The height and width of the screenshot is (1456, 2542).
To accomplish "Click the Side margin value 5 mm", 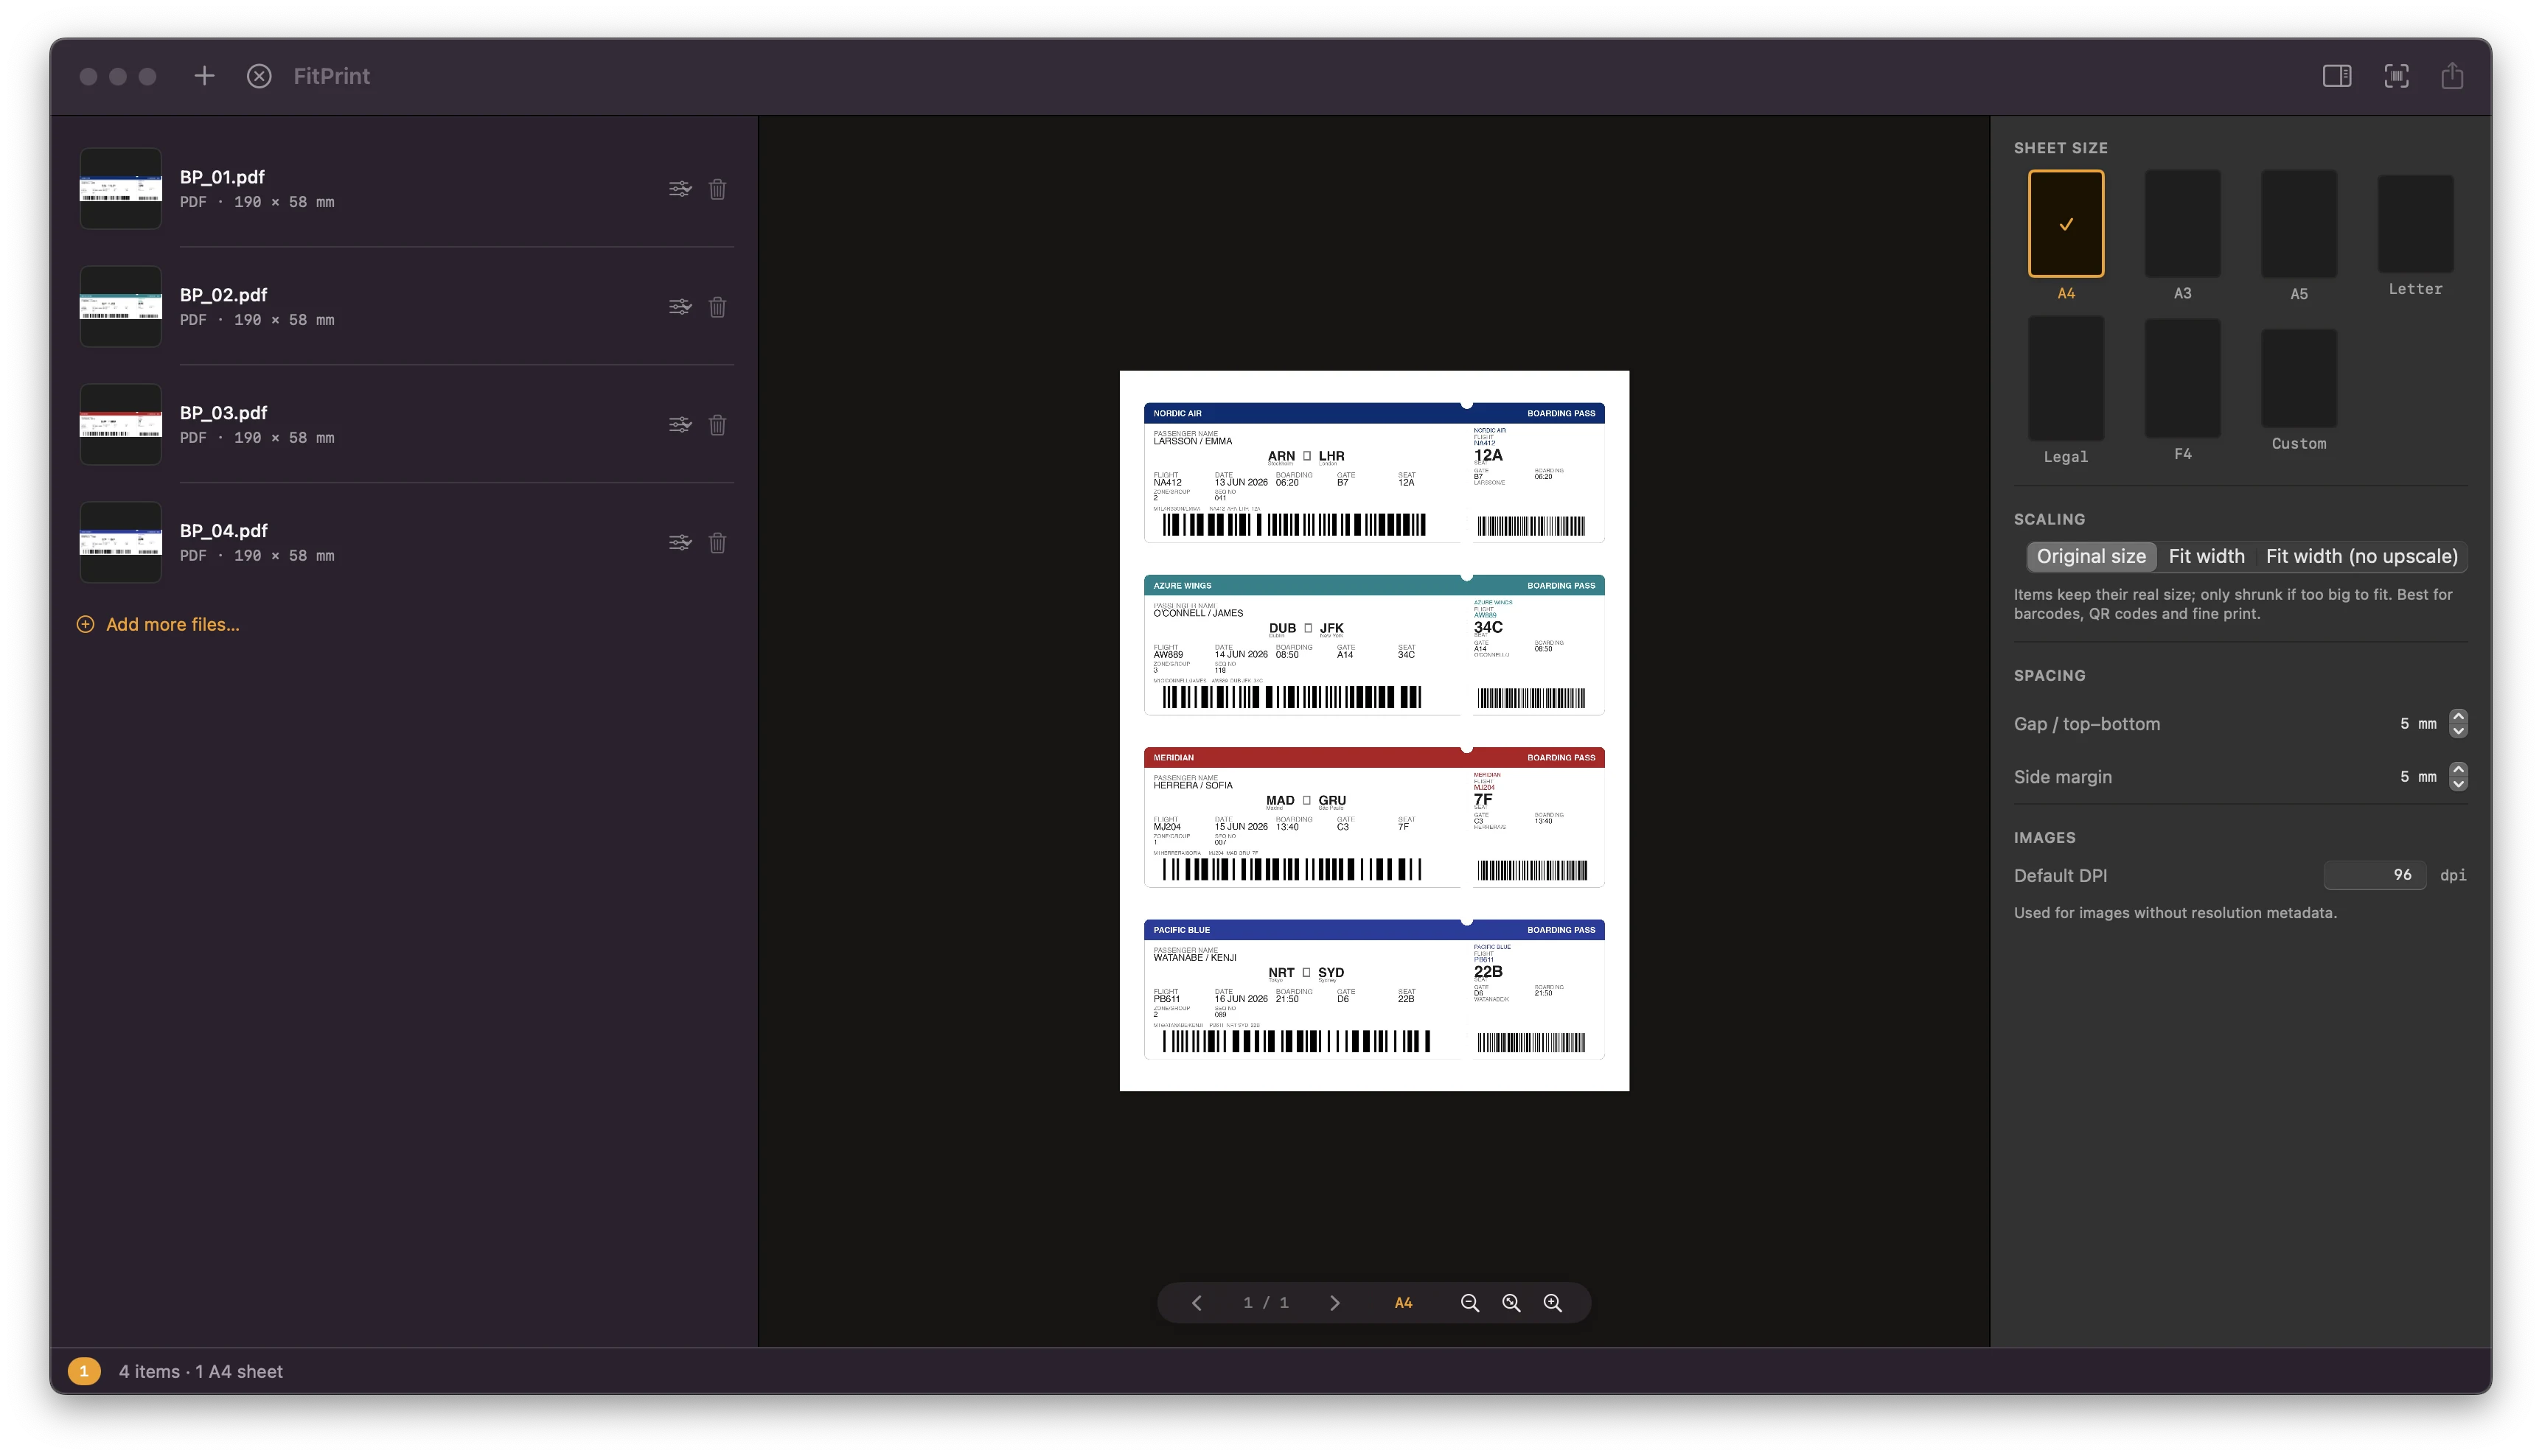I will (x=2418, y=776).
